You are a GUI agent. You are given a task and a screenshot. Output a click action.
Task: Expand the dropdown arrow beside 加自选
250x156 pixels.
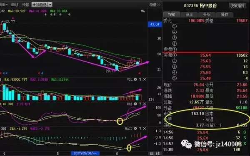point(50,5)
